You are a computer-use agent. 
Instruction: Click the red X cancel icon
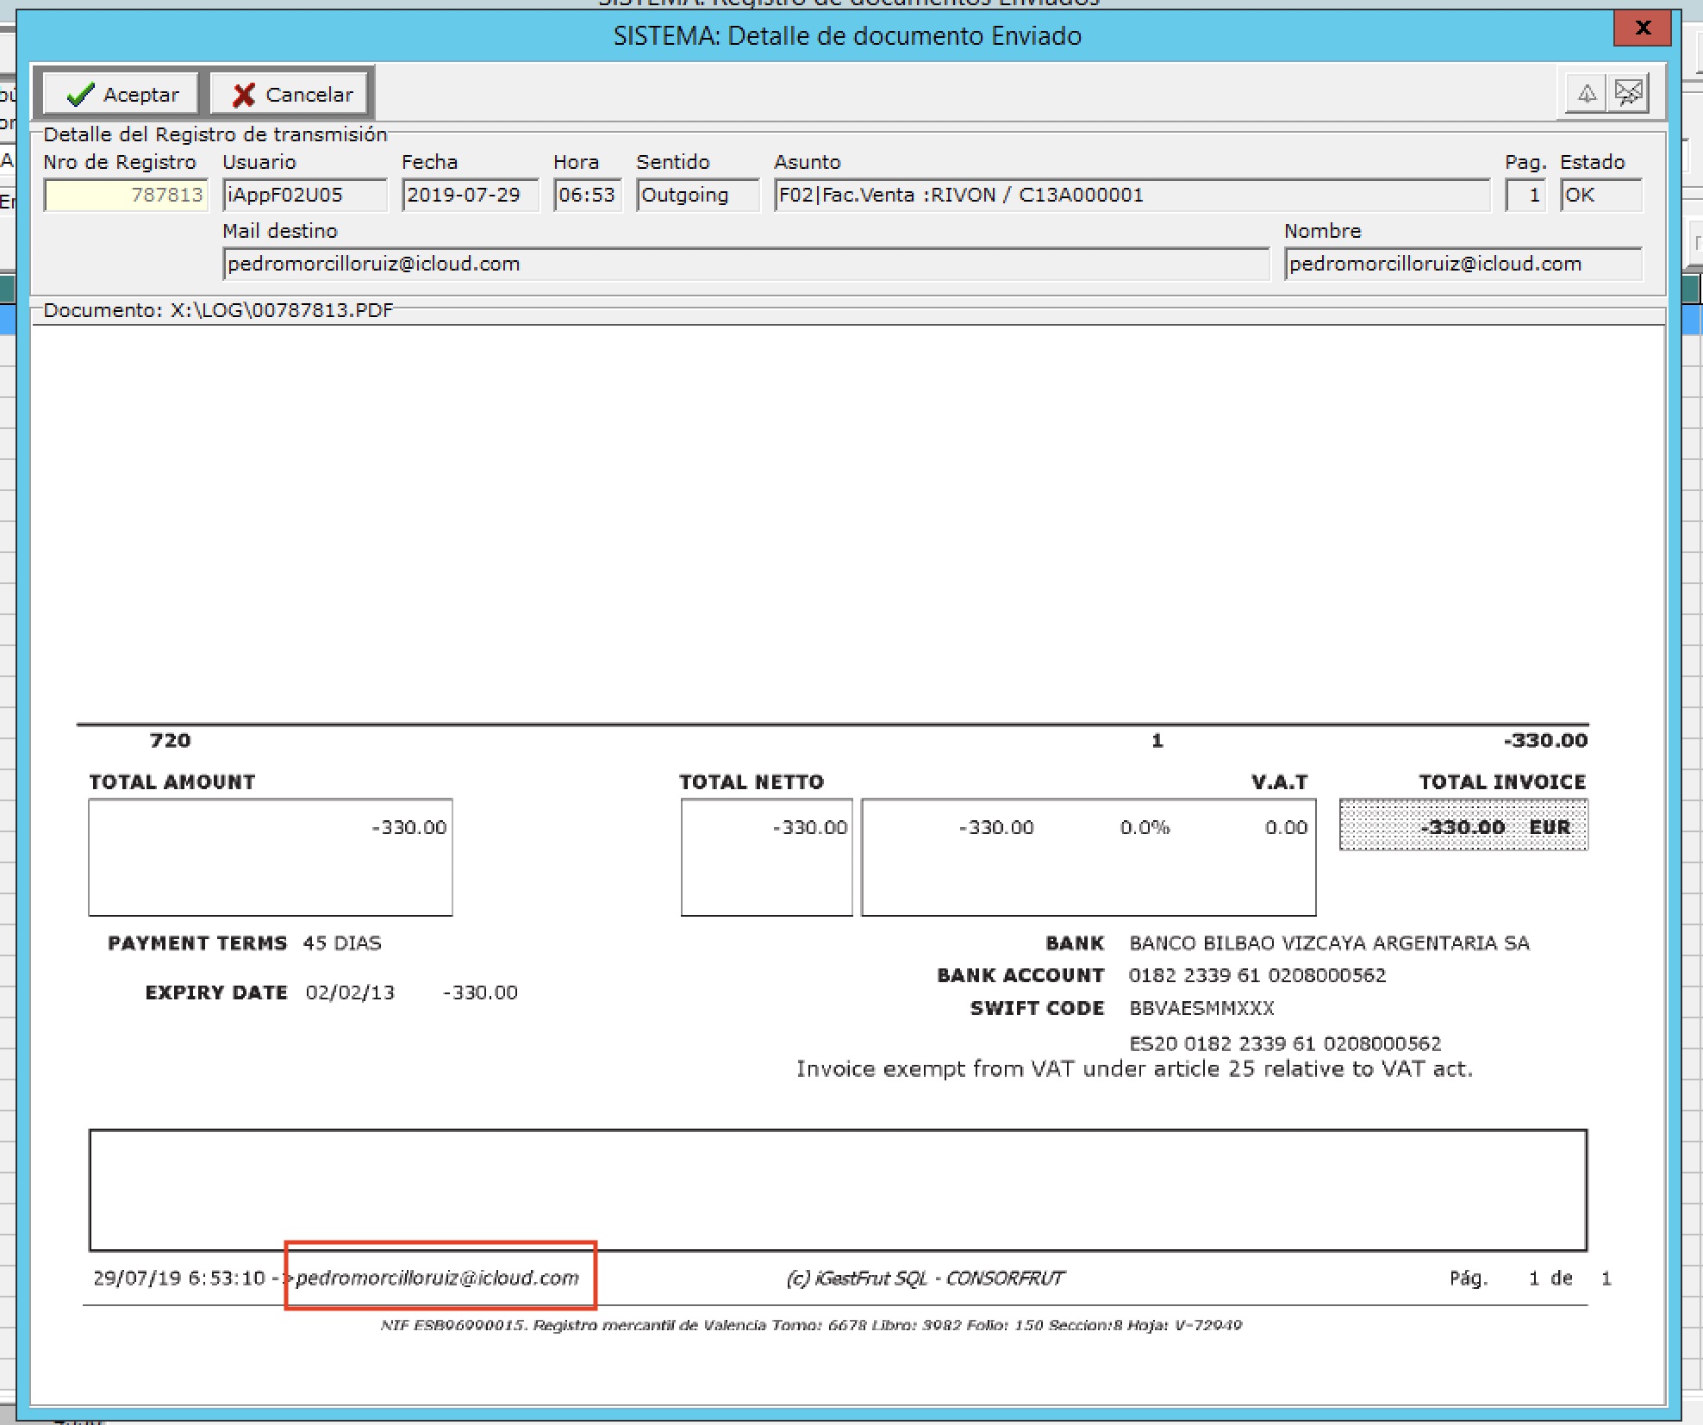tap(244, 94)
